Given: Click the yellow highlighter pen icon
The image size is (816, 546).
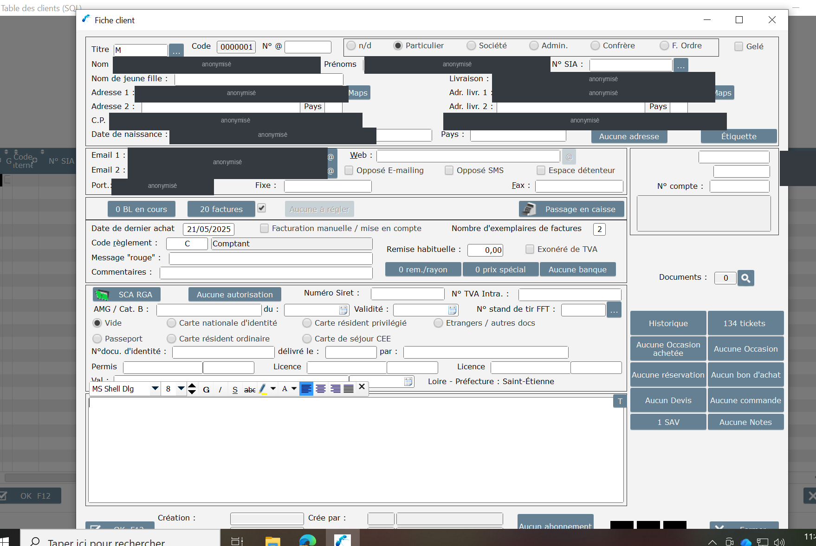Looking at the screenshot, I should [263, 389].
